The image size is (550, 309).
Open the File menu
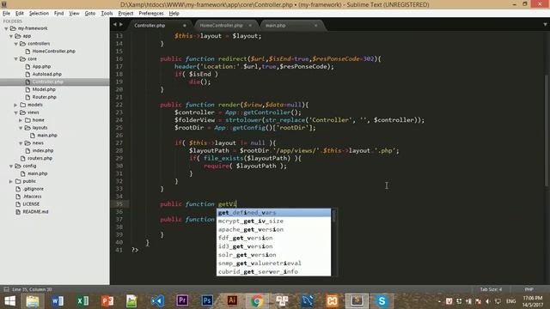point(6,14)
